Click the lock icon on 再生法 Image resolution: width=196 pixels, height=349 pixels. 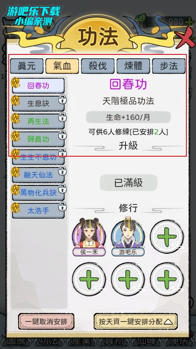(x=62, y=117)
